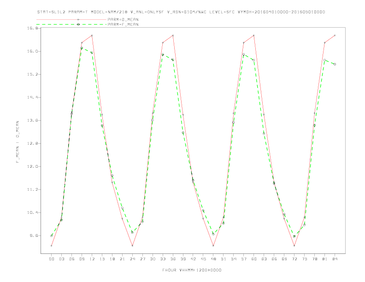The image size is (365, 282).
Task: Click x-axis forecast hour label 33
Action: coord(163,259)
